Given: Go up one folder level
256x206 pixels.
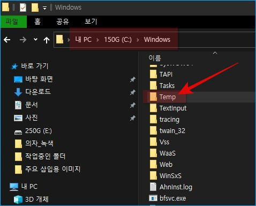Looking at the screenshot, I should (47, 40).
